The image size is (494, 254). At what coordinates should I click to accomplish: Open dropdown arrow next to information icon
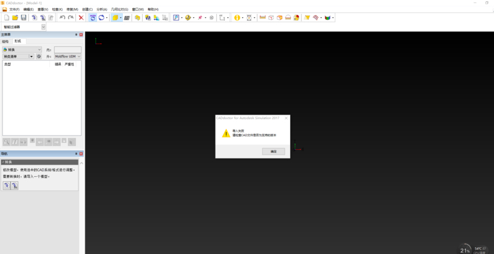click(243, 18)
